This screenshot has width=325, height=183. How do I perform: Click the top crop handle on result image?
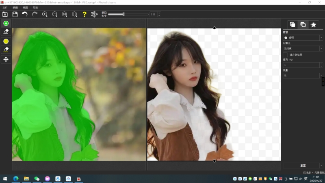click(214, 28)
